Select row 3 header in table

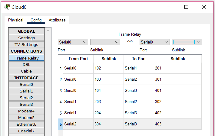point(61,91)
